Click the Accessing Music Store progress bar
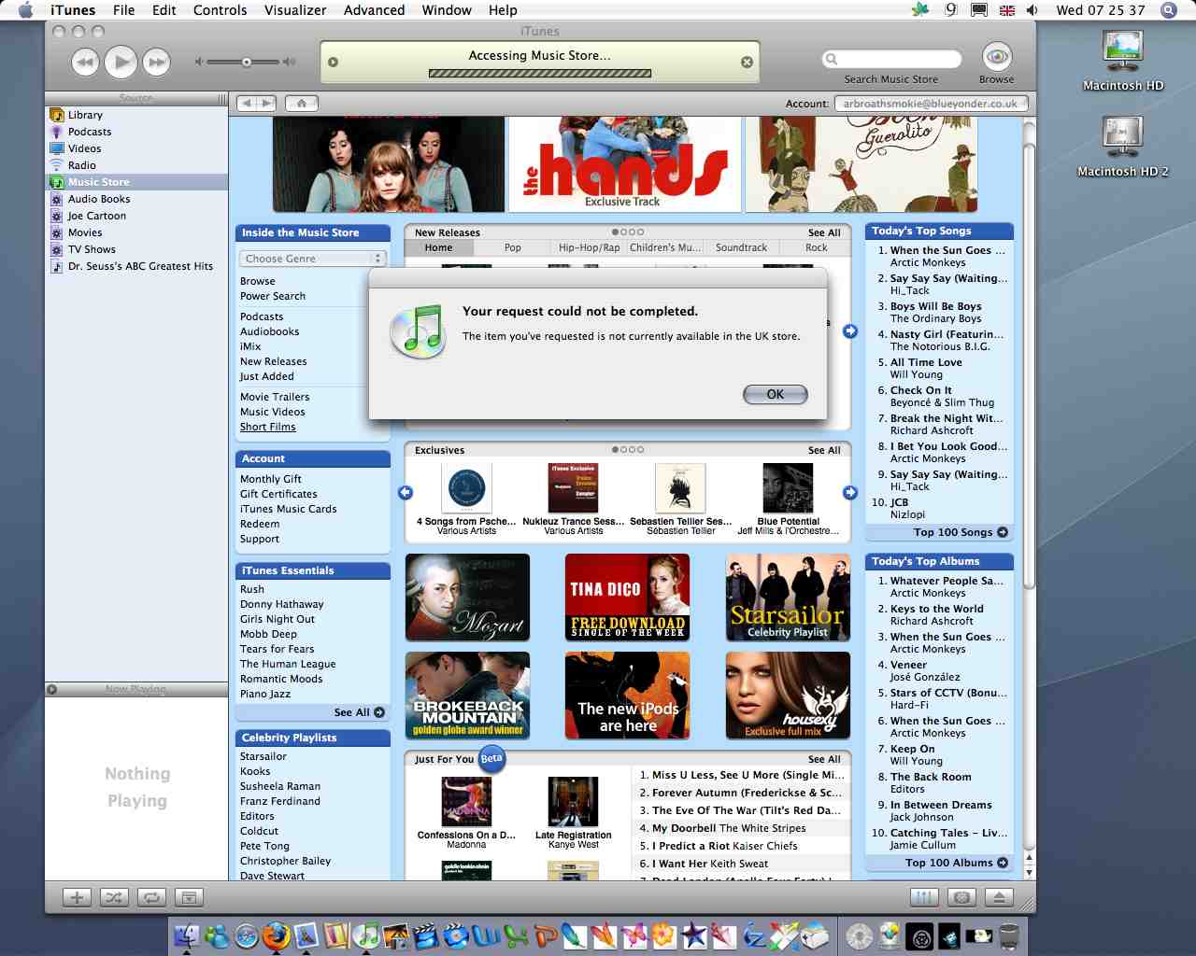This screenshot has width=1196, height=956. (540, 73)
